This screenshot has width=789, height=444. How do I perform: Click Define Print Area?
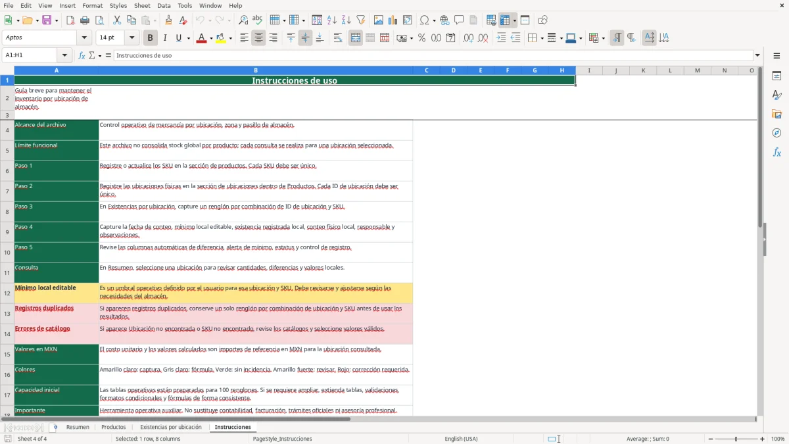(x=491, y=20)
